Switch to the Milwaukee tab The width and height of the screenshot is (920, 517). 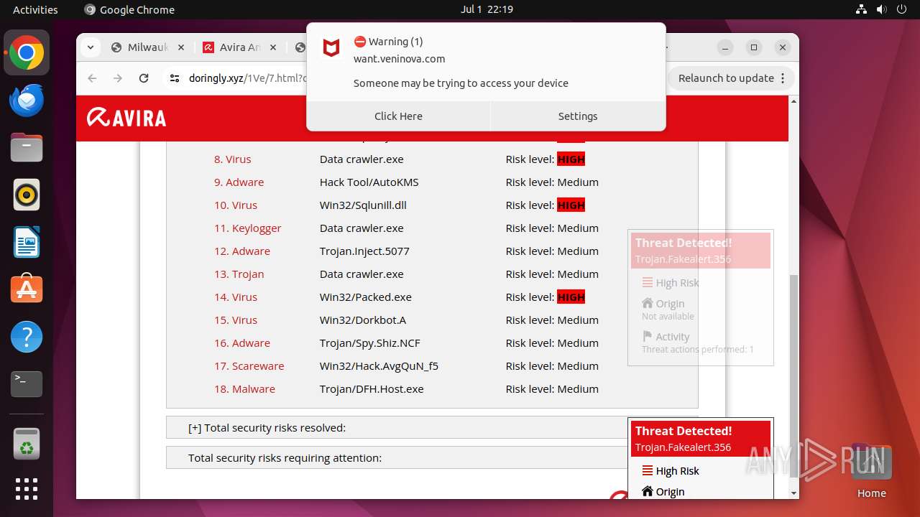pyautogui.click(x=149, y=47)
